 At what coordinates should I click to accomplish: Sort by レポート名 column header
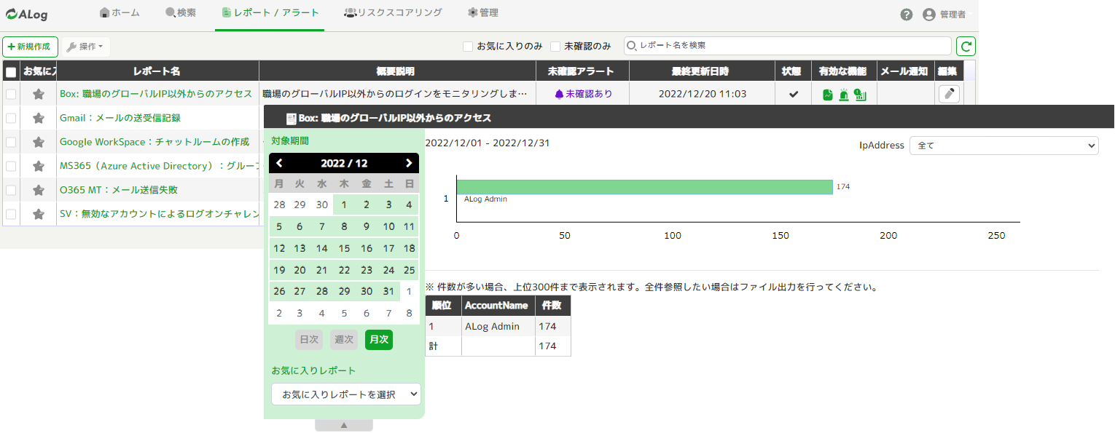[x=157, y=71]
